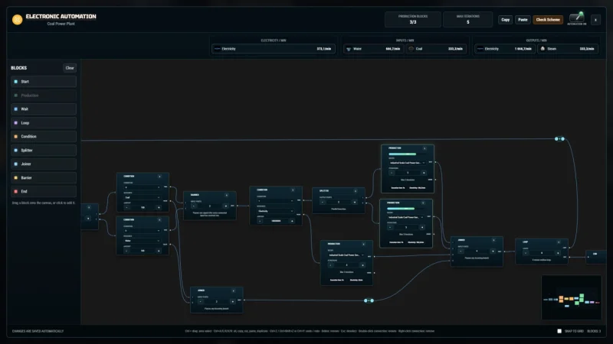
Task: Click the Steam output resource icon
Action: pyautogui.click(x=543, y=49)
